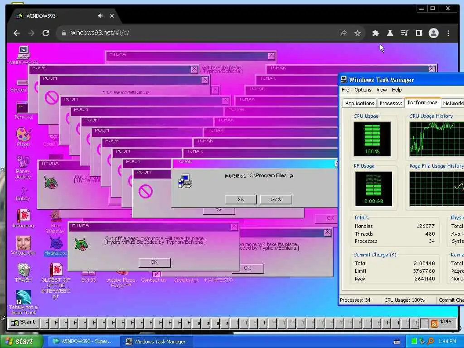Screen dimensions: 464x348
Task: Open the media control icon in toolbar
Action: (x=404, y=33)
